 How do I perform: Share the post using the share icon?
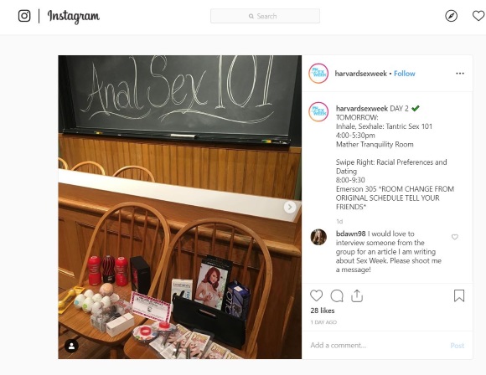pyautogui.click(x=357, y=295)
